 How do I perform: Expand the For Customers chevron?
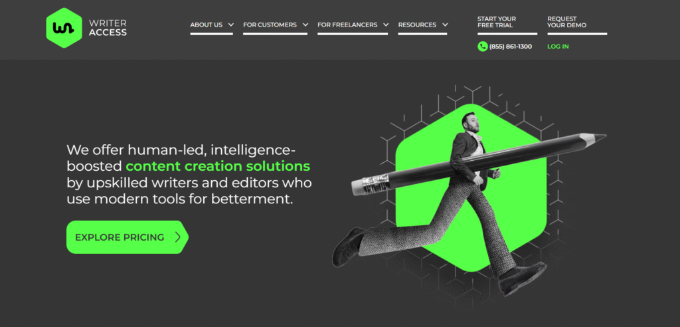coord(305,25)
